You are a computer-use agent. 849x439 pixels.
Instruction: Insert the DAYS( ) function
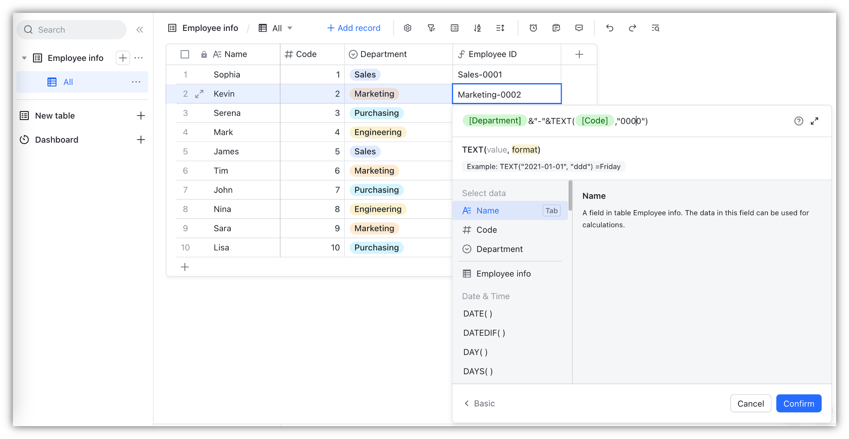(478, 372)
